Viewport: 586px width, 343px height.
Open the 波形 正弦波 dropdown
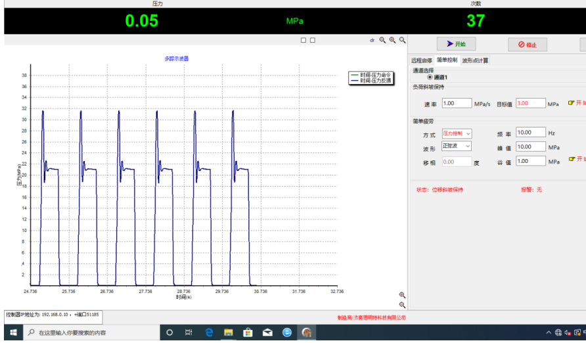coord(457,146)
